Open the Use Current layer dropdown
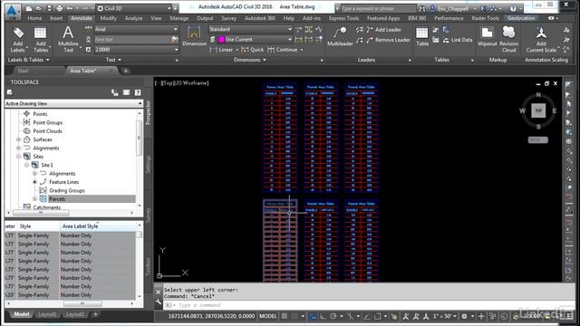 coord(290,39)
